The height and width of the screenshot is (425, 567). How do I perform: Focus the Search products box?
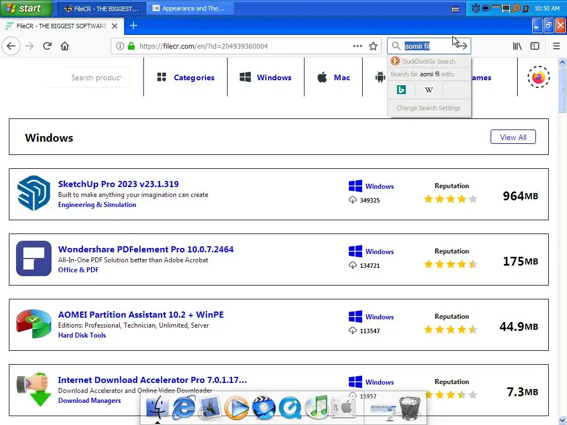coord(96,77)
